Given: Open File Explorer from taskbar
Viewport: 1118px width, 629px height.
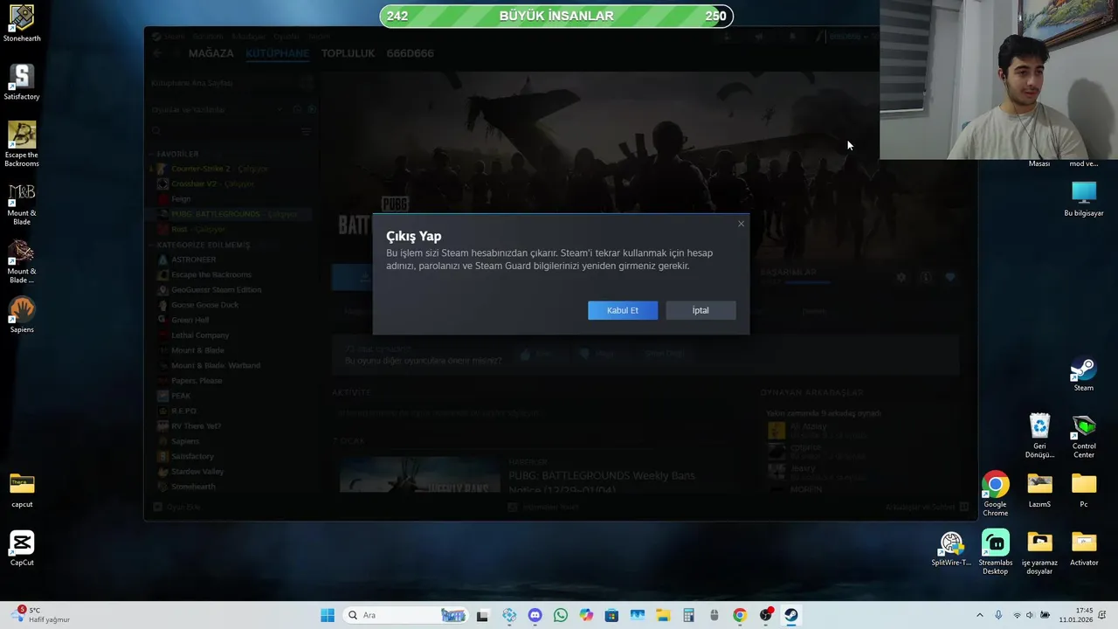Looking at the screenshot, I should (663, 615).
